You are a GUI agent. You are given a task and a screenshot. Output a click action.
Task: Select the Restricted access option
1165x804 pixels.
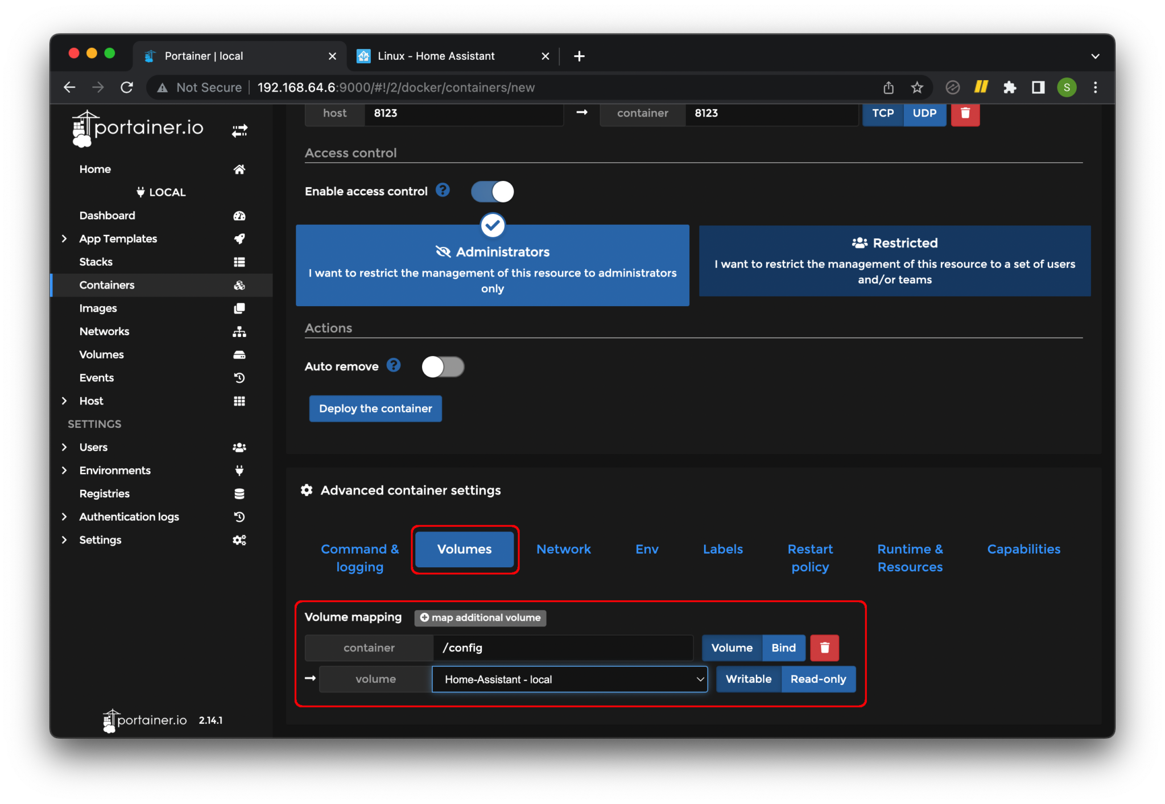[x=895, y=261]
